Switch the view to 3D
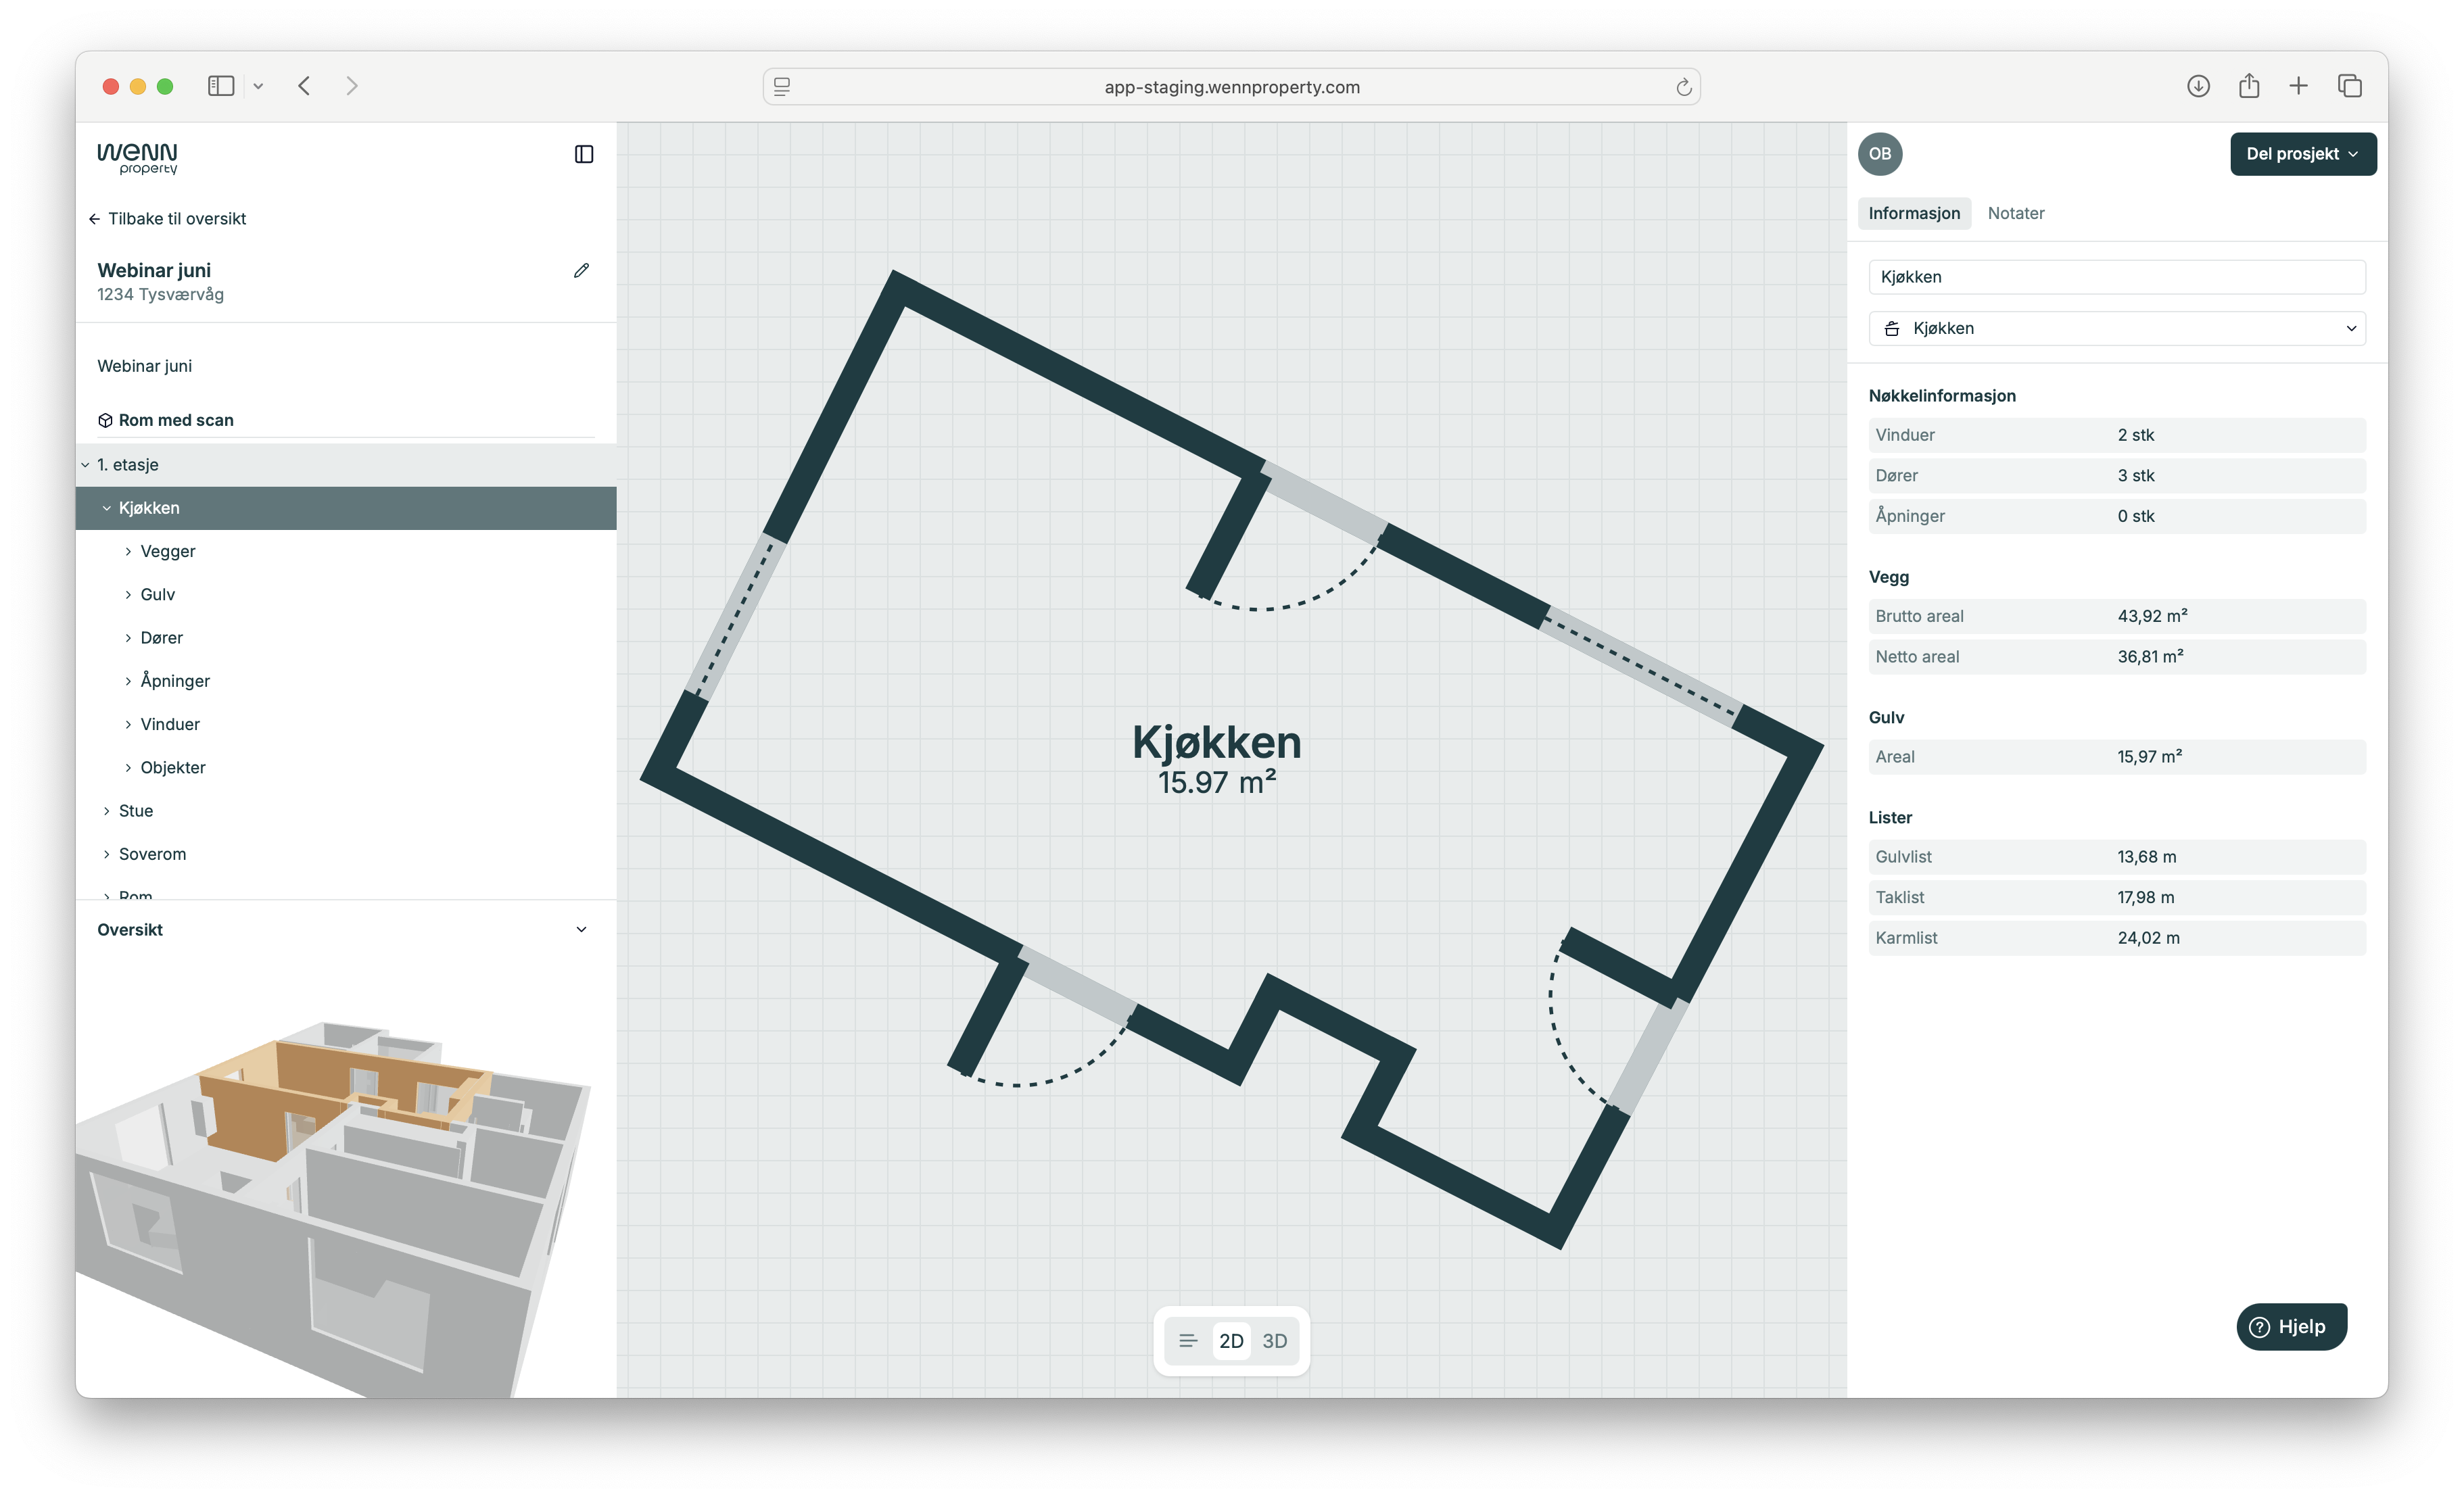 [1274, 1341]
